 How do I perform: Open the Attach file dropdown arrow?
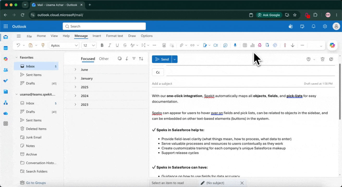[x=186, y=45]
